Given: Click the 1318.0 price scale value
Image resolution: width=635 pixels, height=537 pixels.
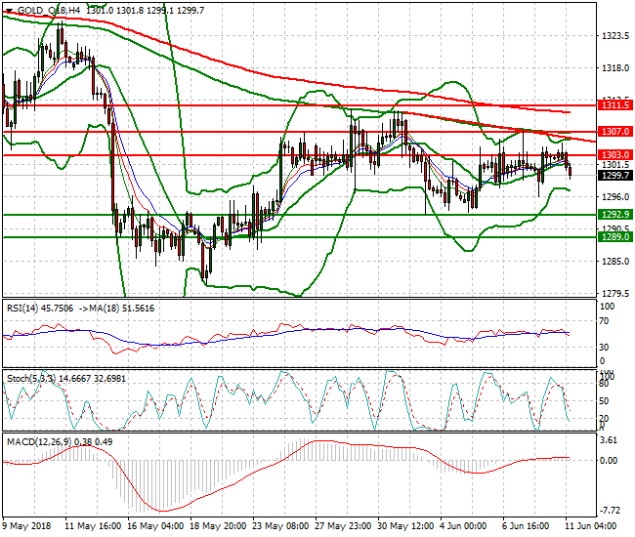Looking at the screenshot, I should [x=615, y=68].
